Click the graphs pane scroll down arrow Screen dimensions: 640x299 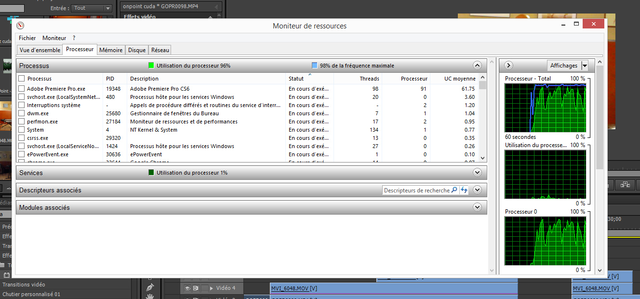[600, 271]
